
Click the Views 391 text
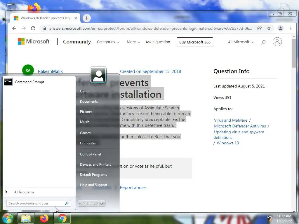point(222,97)
